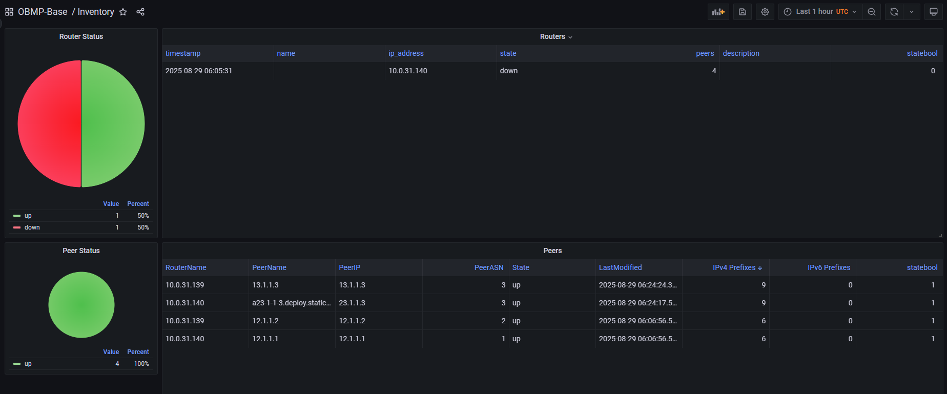Sort Routers table by timestamp column
This screenshot has width=947, height=394.
point(183,53)
